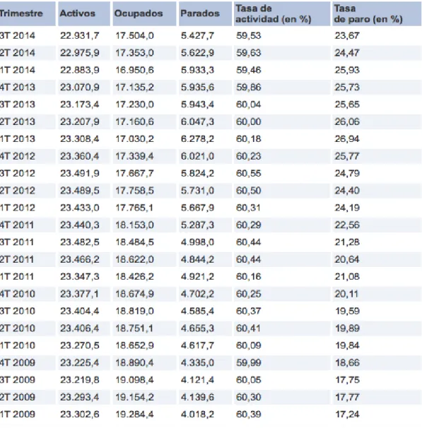Click the 3T 2014 row label
This screenshot has height=428, width=422.
click(x=18, y=36)
